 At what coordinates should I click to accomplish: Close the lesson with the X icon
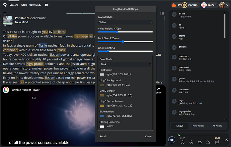click(x=5, y=13)
